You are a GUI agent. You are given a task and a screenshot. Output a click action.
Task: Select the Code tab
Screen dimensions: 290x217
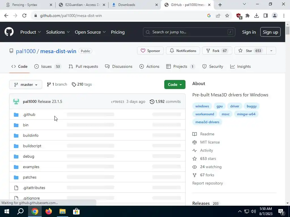(x=20, y=66)
